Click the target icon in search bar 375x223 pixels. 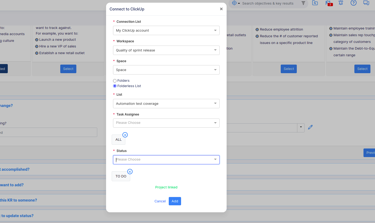[234, 3]
